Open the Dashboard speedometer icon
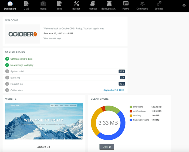Screen dimensions: 189x152 click(10, 4)
